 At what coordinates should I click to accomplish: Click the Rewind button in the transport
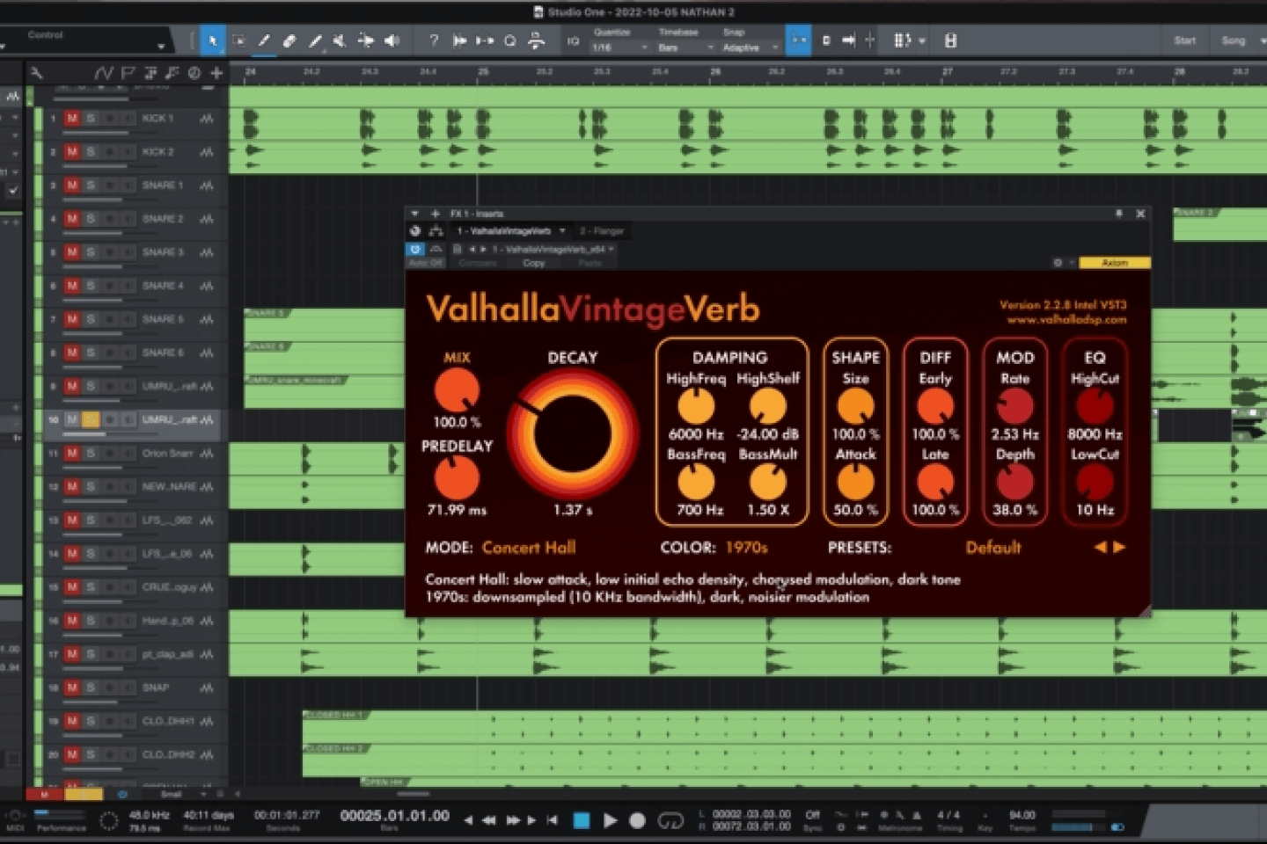click(488, 820)
